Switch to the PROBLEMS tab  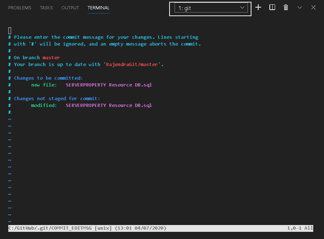coord(20,8)
